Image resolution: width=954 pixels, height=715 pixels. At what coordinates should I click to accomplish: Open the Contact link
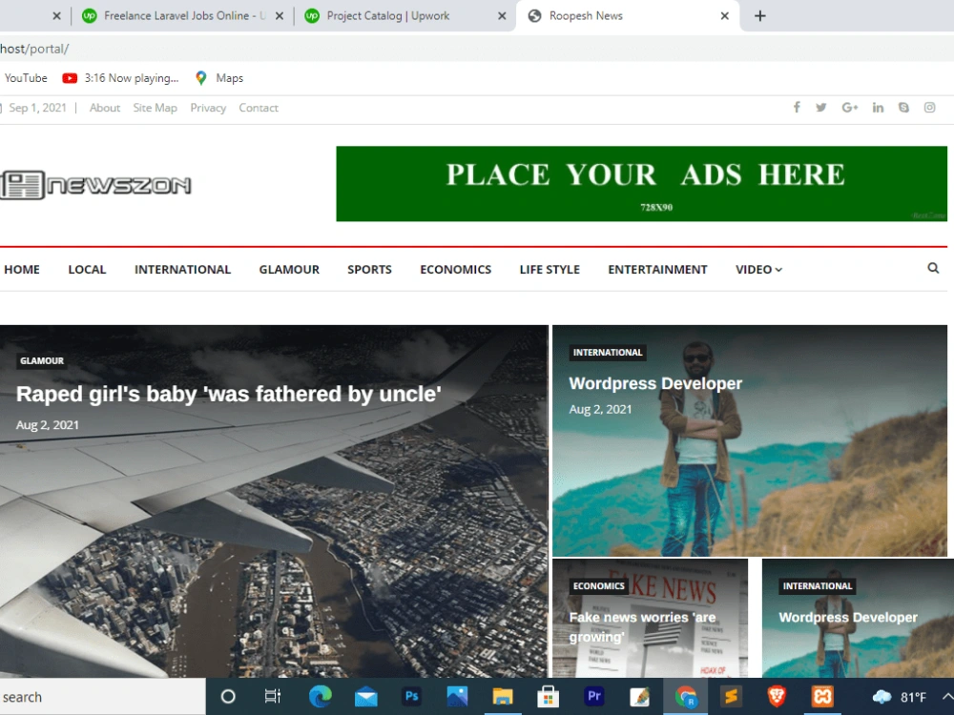(x=259, y=108)
